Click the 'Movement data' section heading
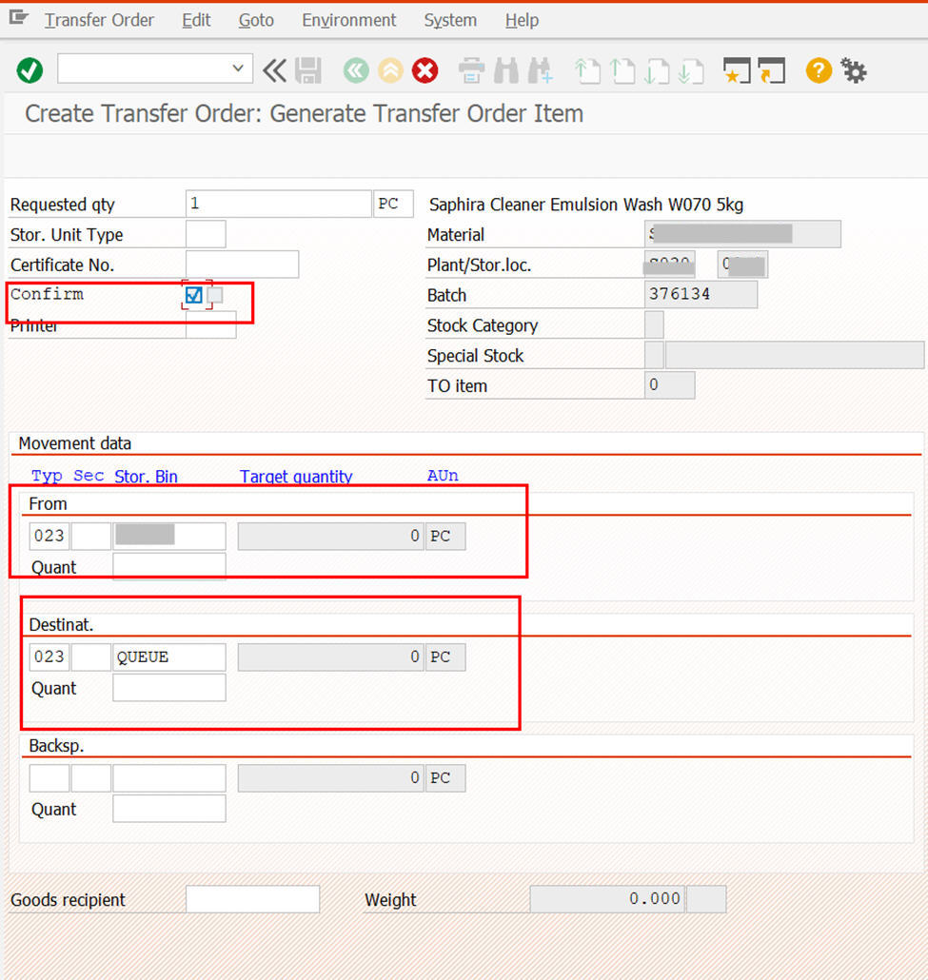The image size is (928, 980). [75, 443]
